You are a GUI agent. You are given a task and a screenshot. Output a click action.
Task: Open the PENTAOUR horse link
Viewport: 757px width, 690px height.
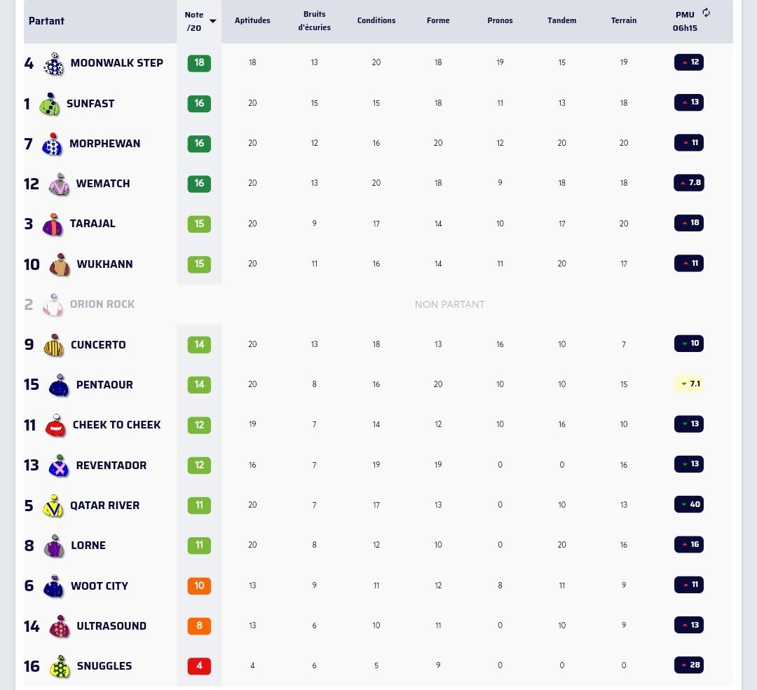(104, 385)
